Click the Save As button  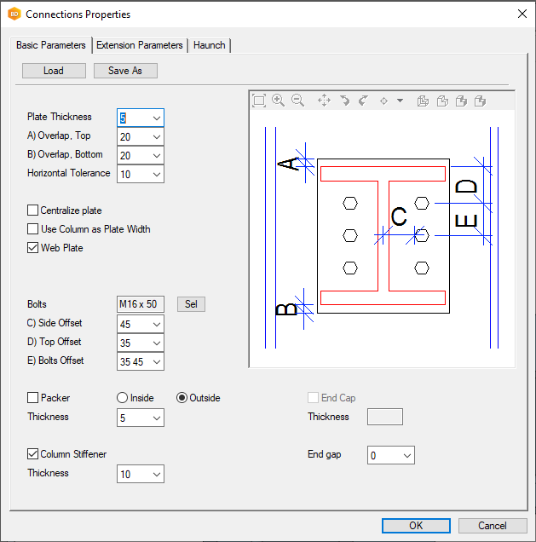tap(125, 71)
